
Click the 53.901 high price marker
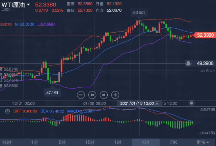(x=139, y=13)
